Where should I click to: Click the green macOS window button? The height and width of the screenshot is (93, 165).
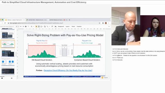tap(3, 20)
